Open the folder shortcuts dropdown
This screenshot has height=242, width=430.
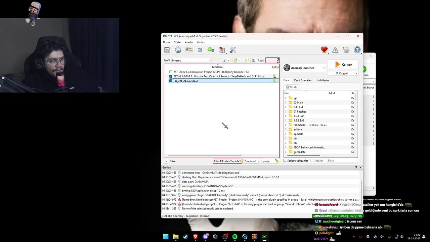click(236, 61)
